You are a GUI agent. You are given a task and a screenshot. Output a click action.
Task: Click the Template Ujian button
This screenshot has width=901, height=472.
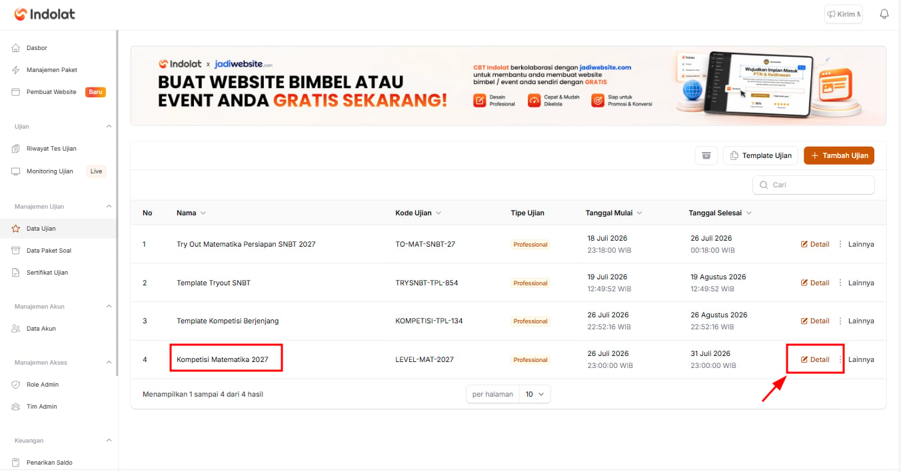click(760, 155)
